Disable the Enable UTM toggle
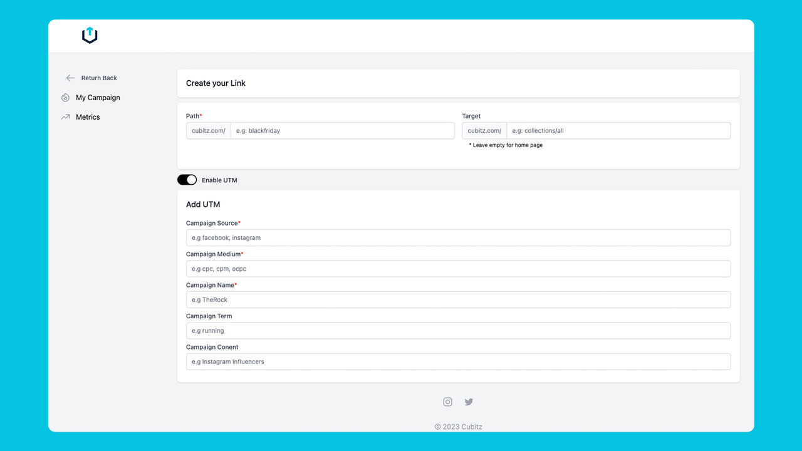802x451 pixels. coord(187,180)
